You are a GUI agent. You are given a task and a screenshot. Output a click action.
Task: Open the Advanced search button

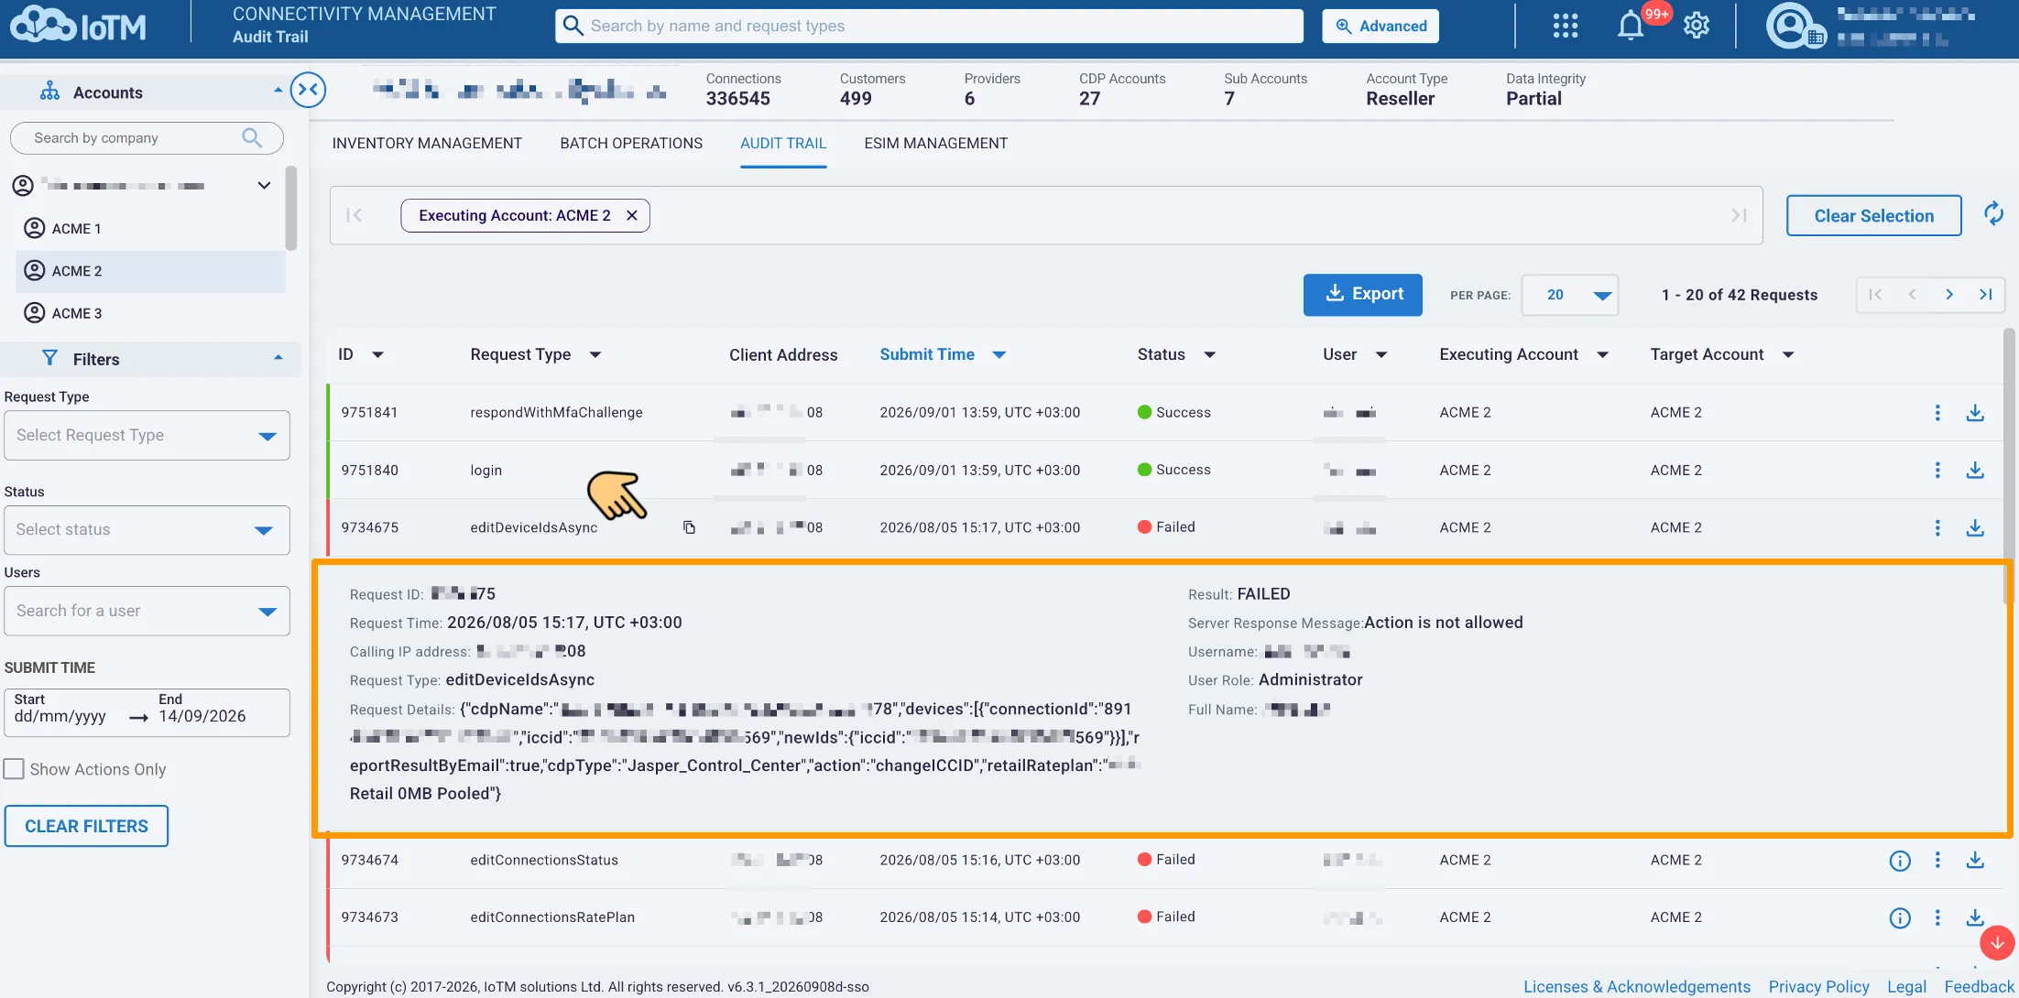coord(1381,27)
